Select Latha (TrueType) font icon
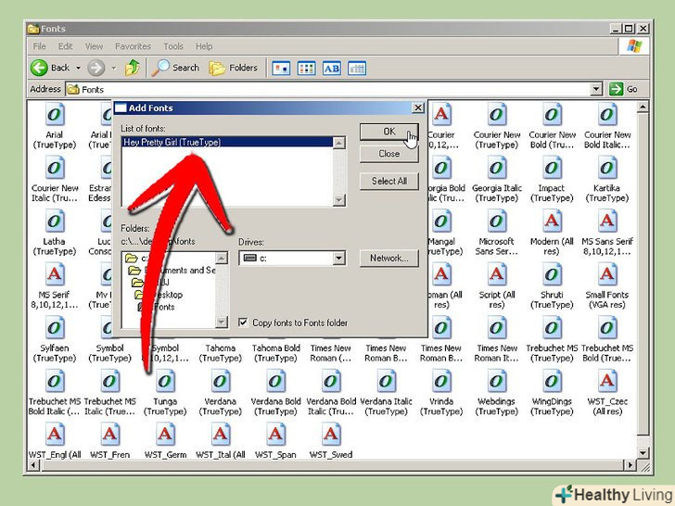675x506 pixels. pyautogui.click(x=55, y=221)
